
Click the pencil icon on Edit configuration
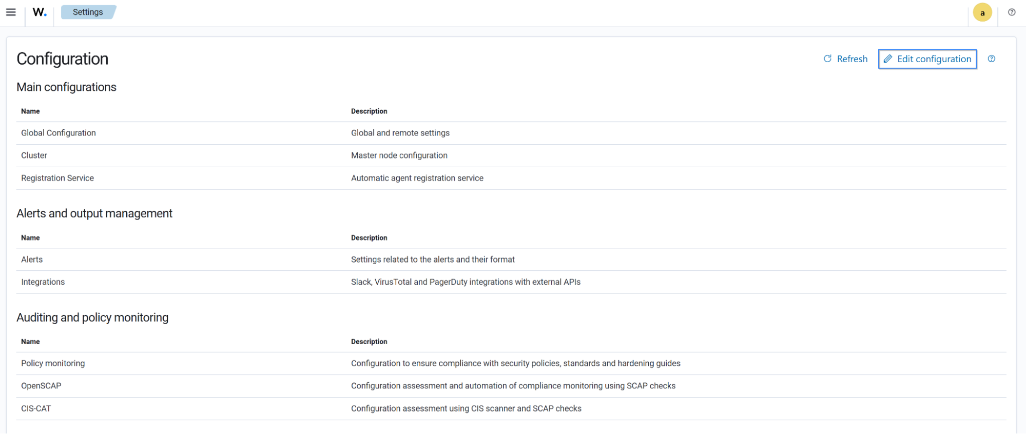888,58
